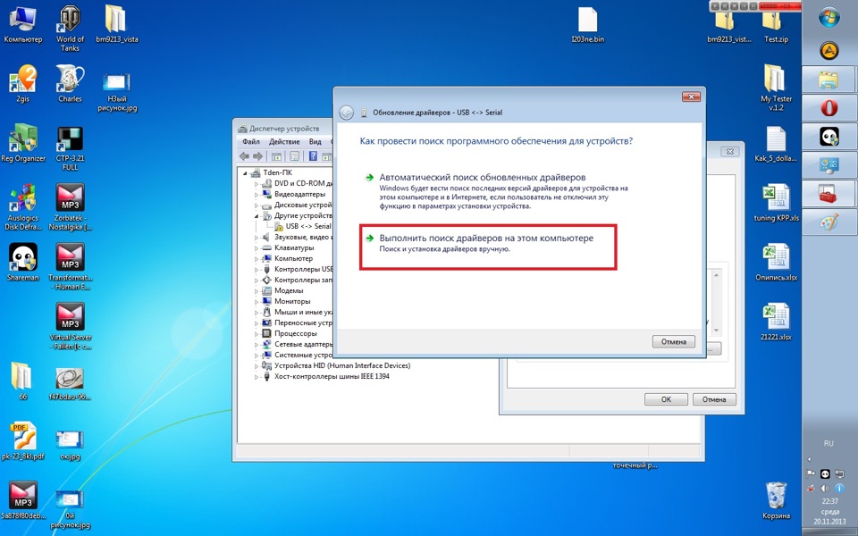Click Device Manager toolbar forward arrow
The width and height of the screenshot is (858, 536).
(x=257, y=156)
